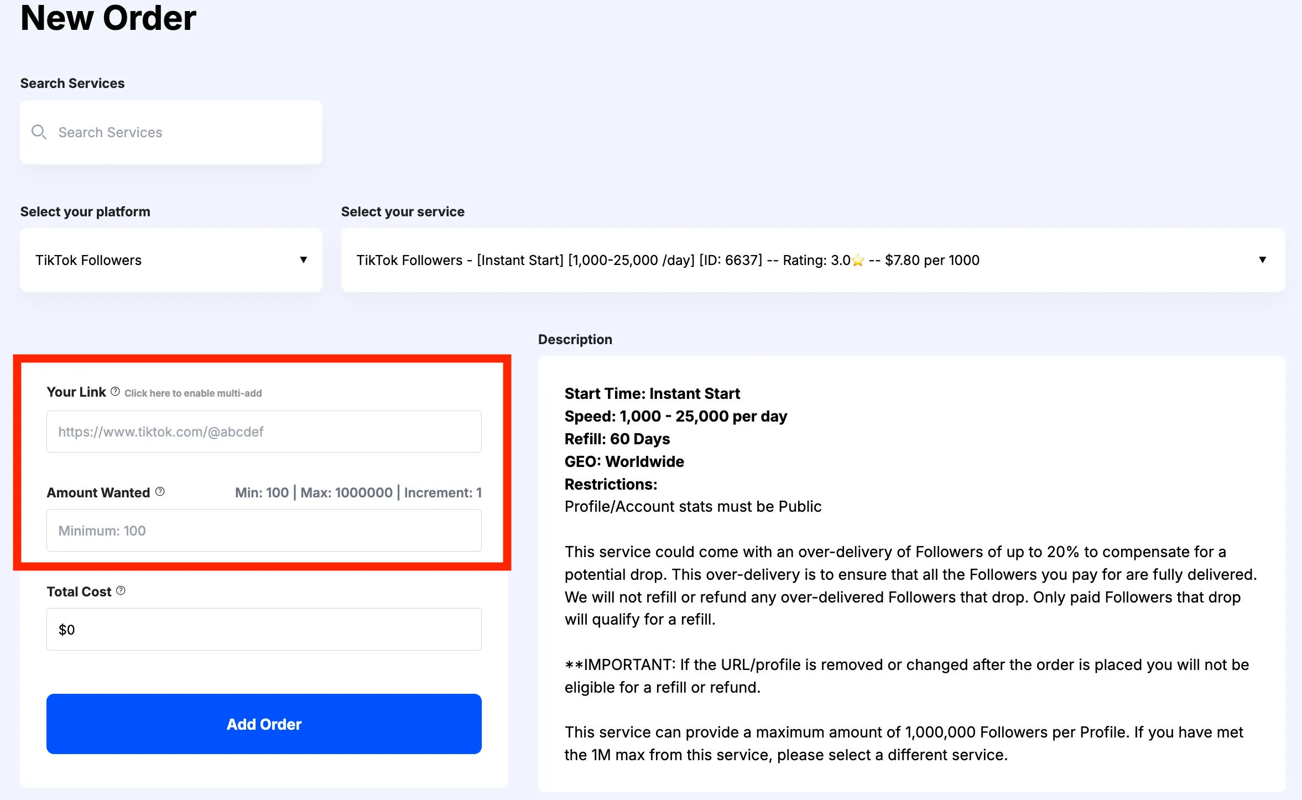
Task: Click the arrow on the service dropdown
Action: pos(1262,260)
